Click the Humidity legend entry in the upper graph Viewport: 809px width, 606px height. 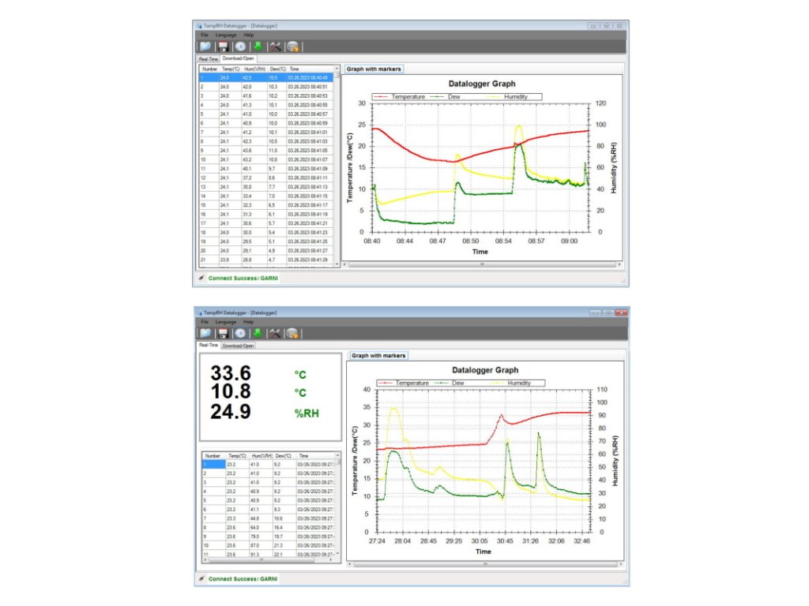[x=508, y=97]
